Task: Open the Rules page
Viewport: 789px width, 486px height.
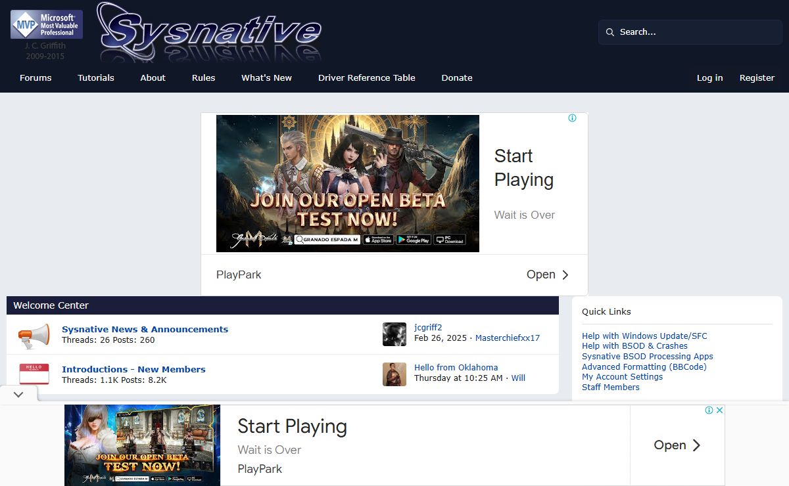Action: (204, 77)
